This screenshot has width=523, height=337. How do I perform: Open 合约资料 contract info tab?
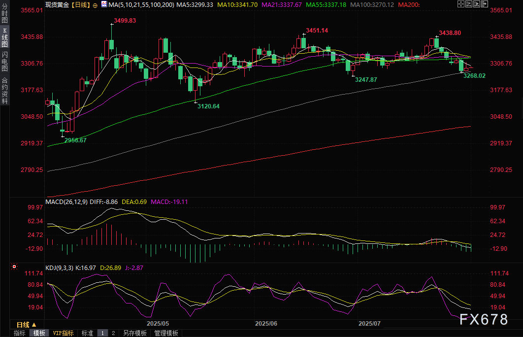(4, 91)
